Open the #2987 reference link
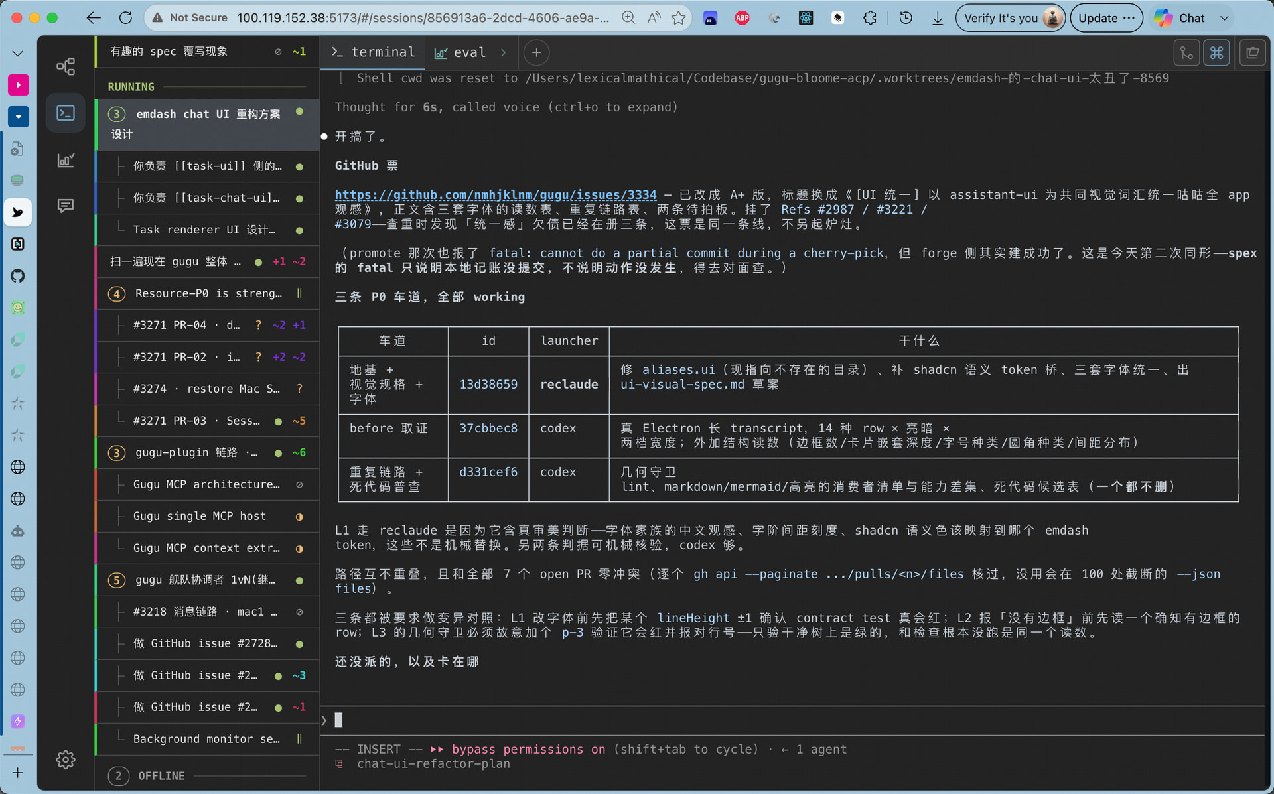This screenshot has height=794, width=1274. tap(836, 210)
